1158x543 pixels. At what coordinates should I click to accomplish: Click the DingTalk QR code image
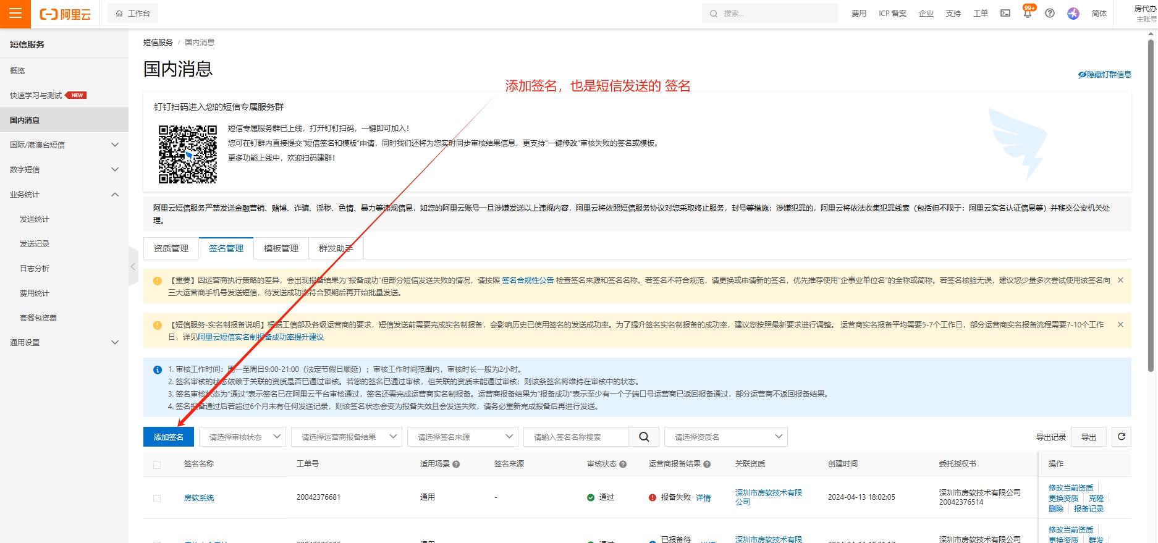(x=188, y=154)
